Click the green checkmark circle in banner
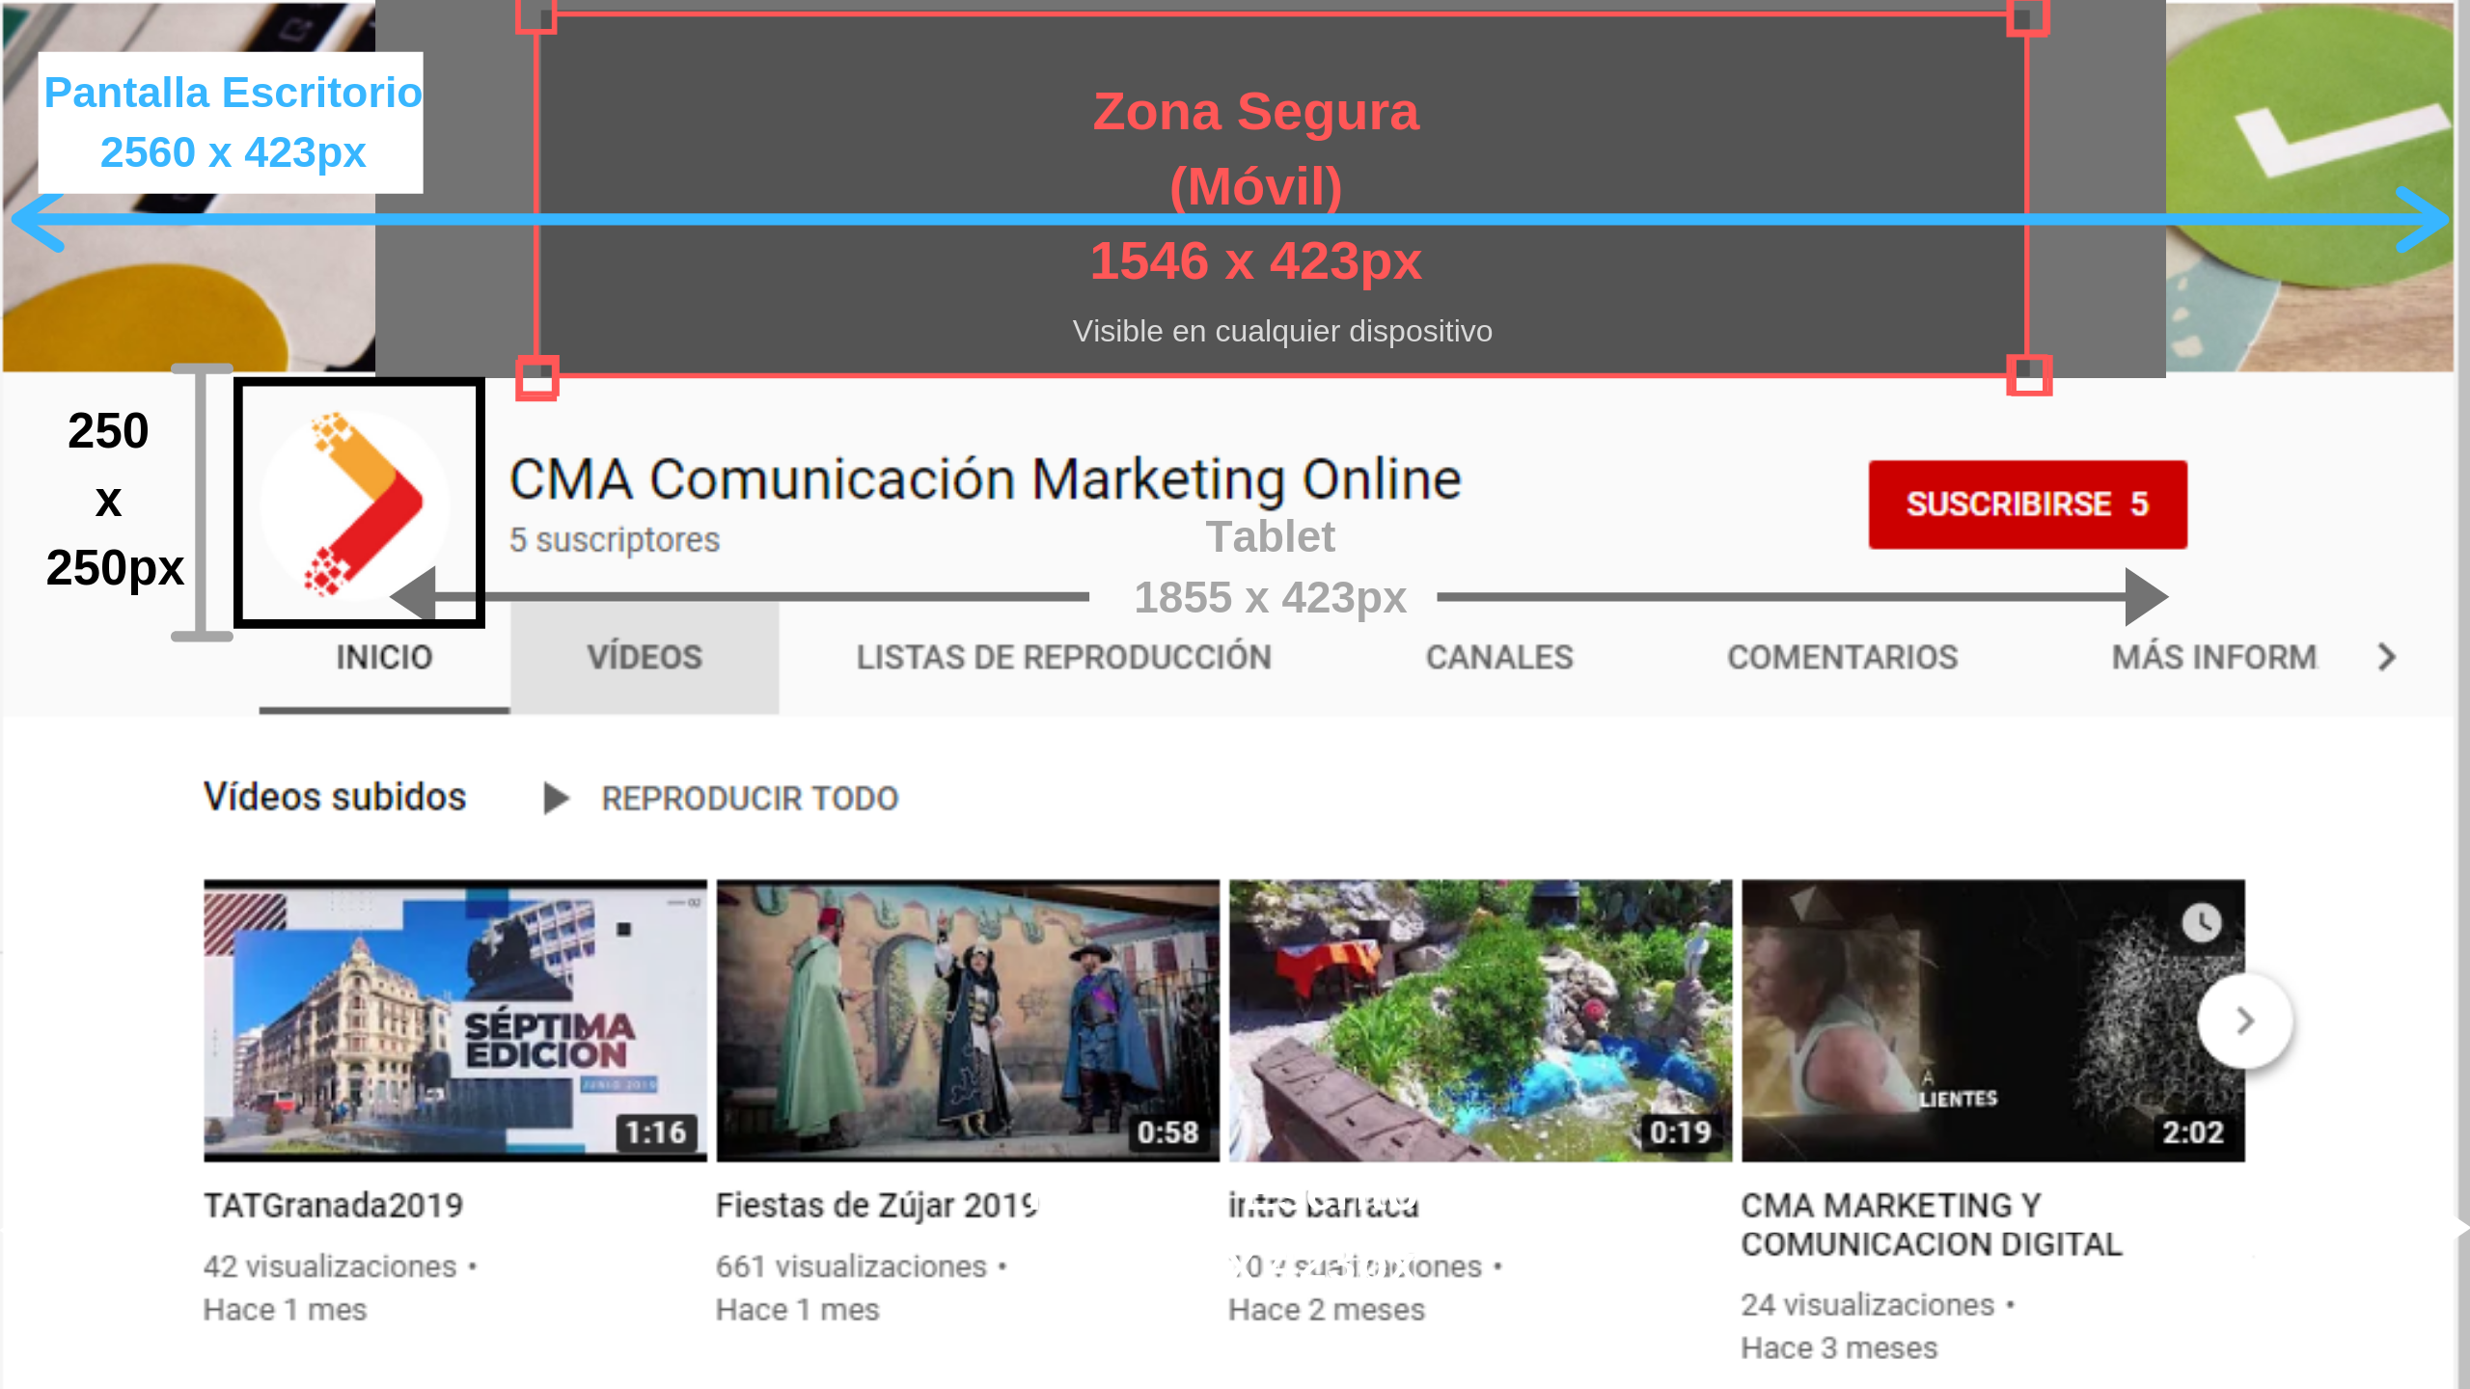This screenshot has width=2470, height=1389. coord(2316,145)
